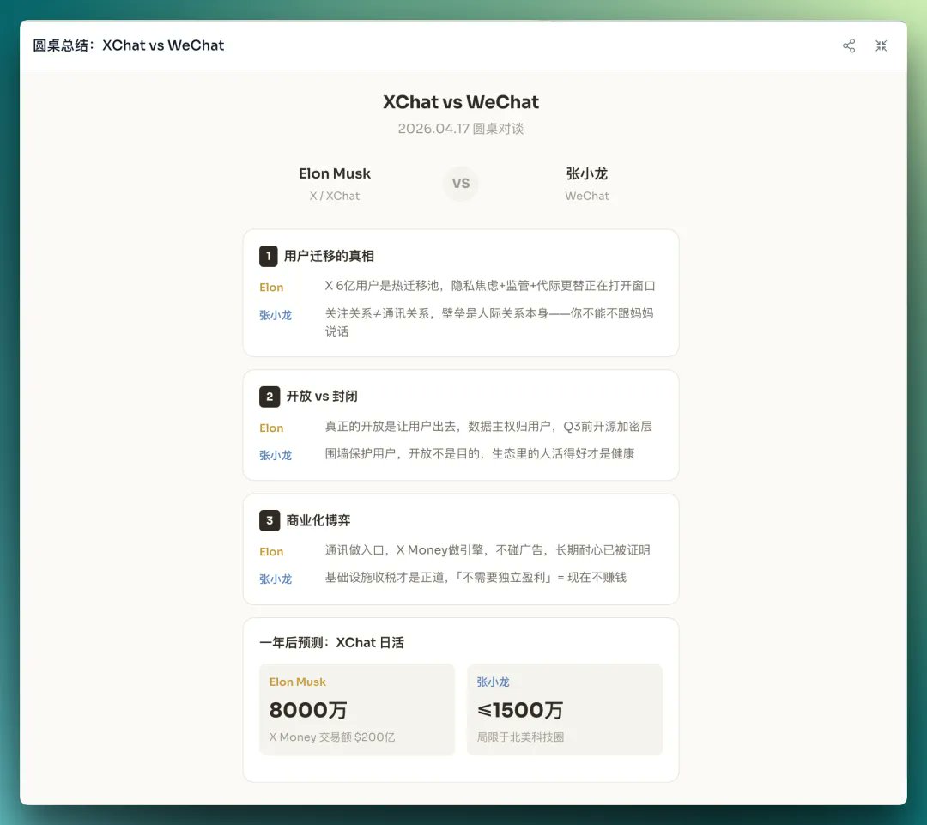Click 张小龙 label in 用户迁移的真相 card

(x=276, y=315)
